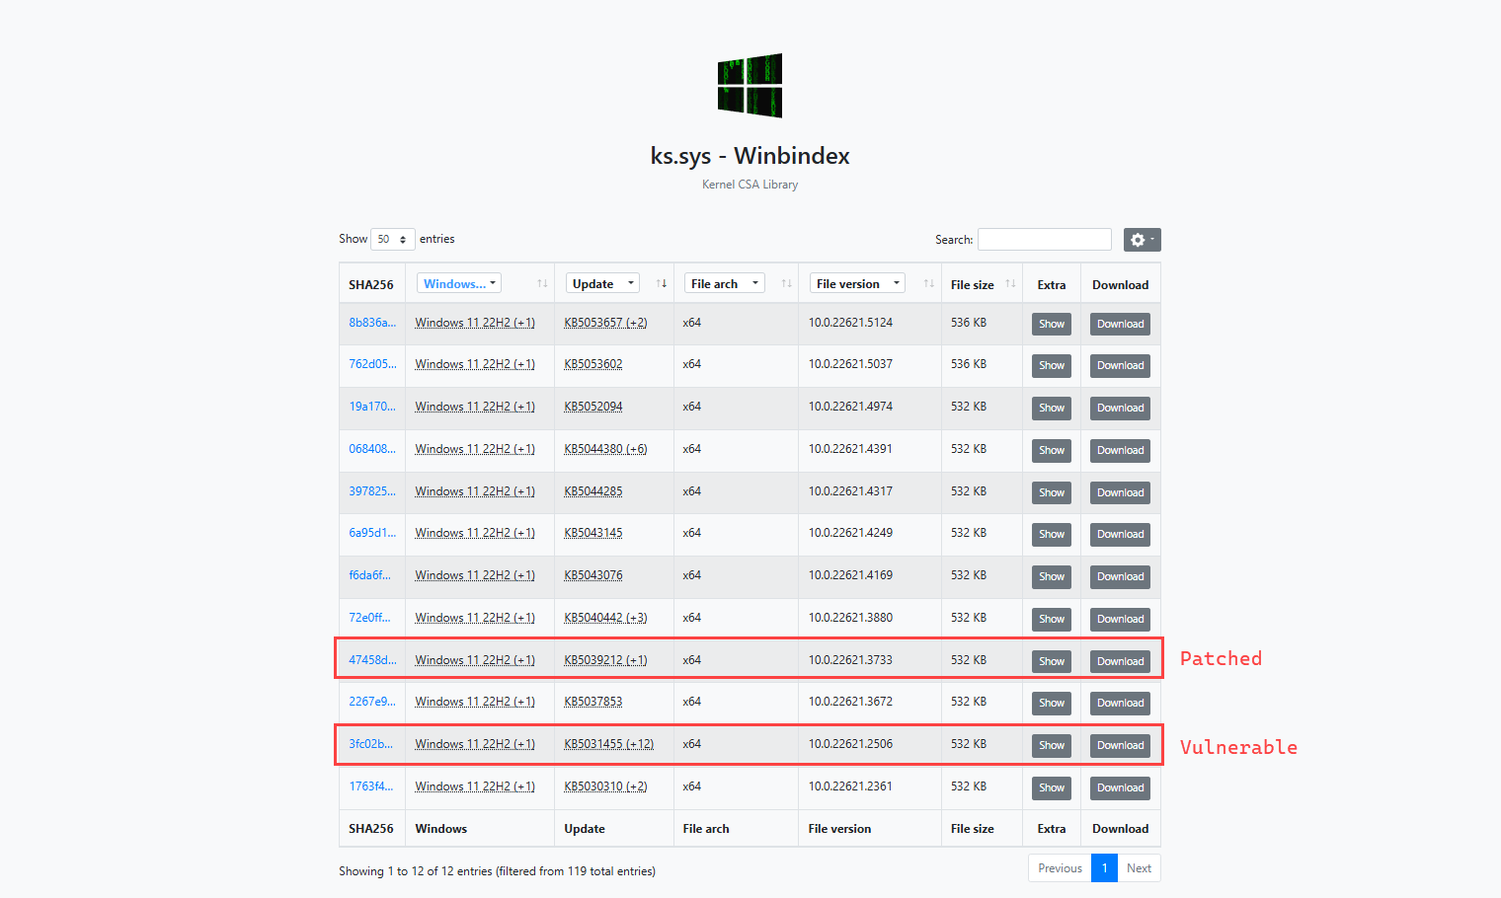Click file version 10.0.22621.4169
This screenshot has height=898, width=1501.
(x=850, y=575)
